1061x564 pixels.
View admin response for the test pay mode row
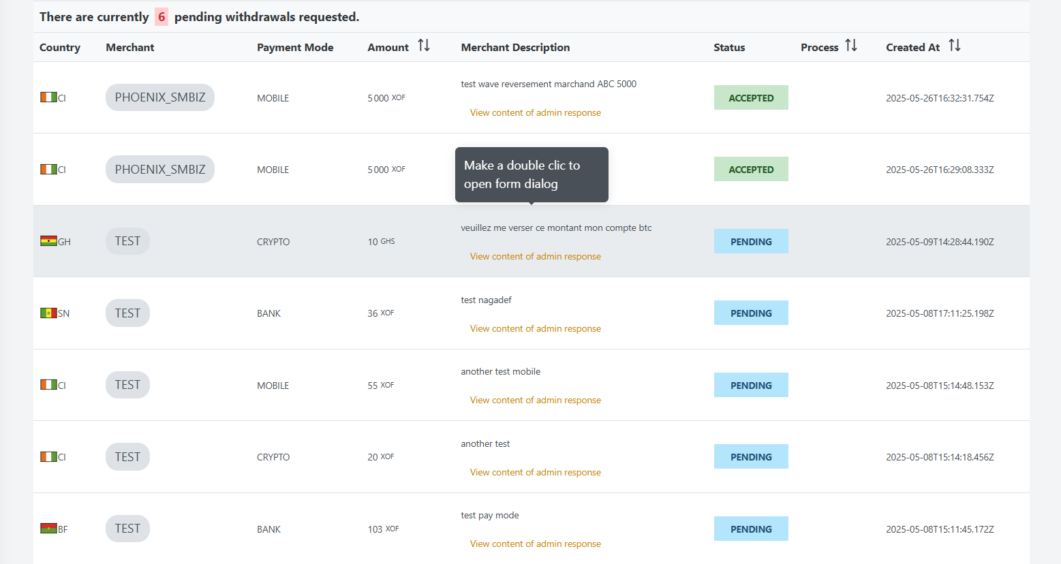[535, 544]
